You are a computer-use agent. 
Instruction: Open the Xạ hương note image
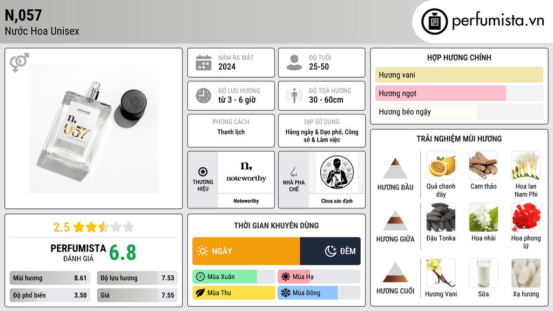tap(526, 273)
